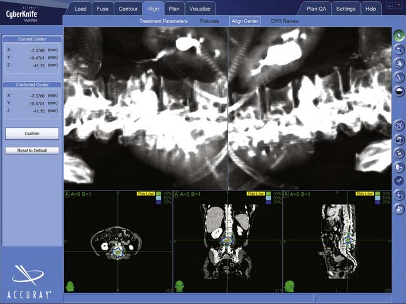Click Reset to Default button
Image resolution: width=406 pixels, height=304 pixels.
click(32, 150)
